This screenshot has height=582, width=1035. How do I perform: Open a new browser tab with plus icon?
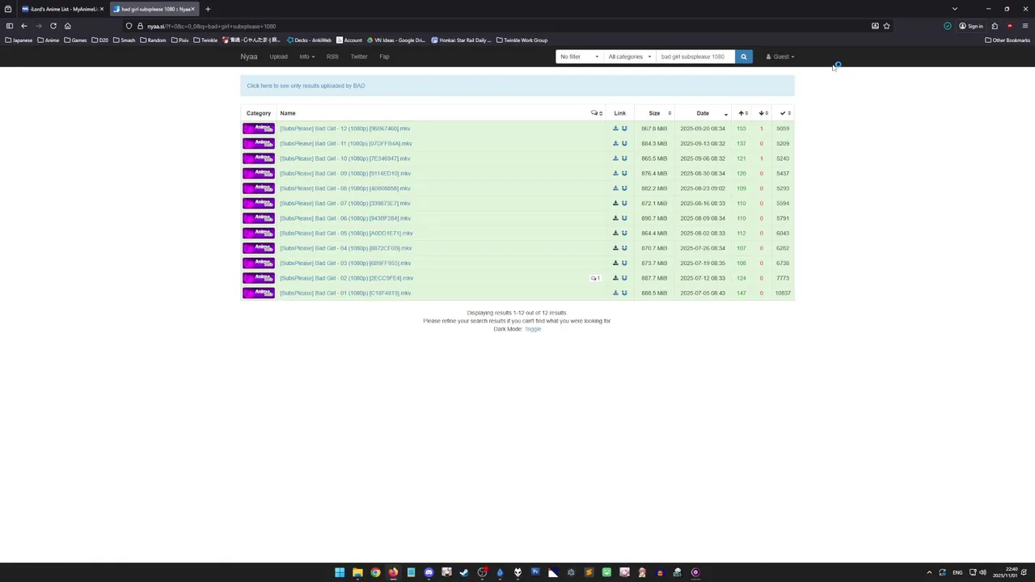coord(208,9)
